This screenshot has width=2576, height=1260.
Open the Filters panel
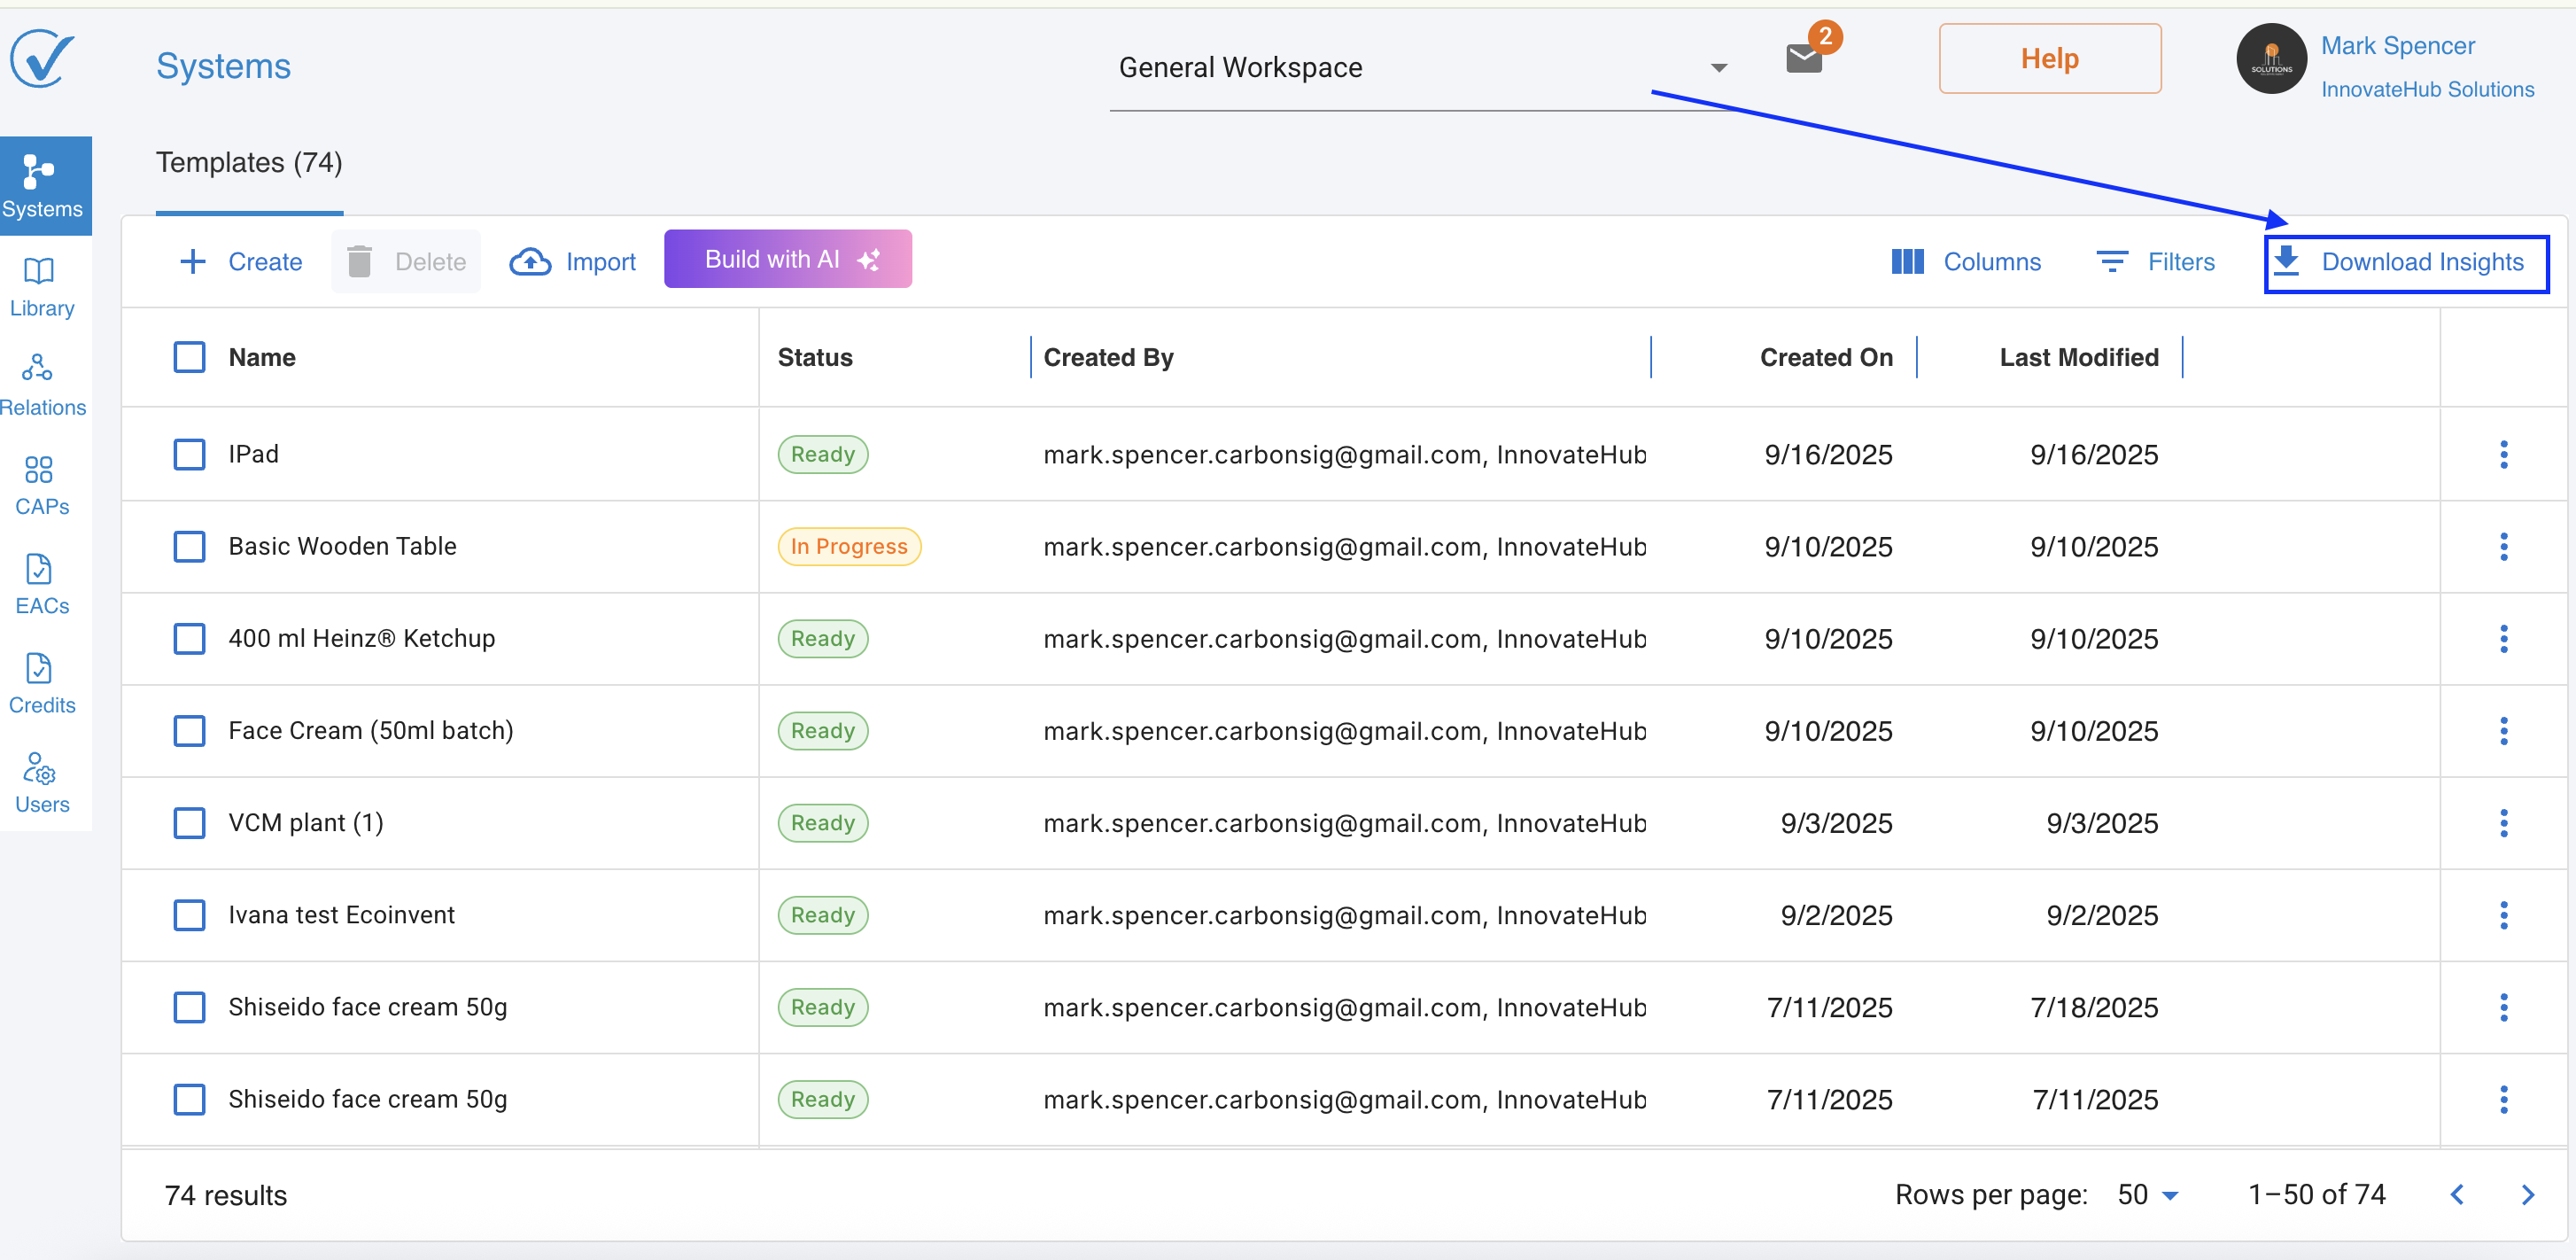2155,262
